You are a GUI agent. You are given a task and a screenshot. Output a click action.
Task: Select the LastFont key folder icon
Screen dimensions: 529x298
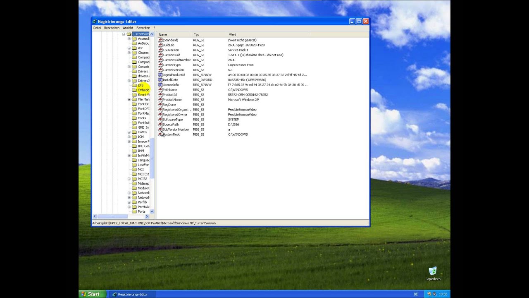coord(134,165)
